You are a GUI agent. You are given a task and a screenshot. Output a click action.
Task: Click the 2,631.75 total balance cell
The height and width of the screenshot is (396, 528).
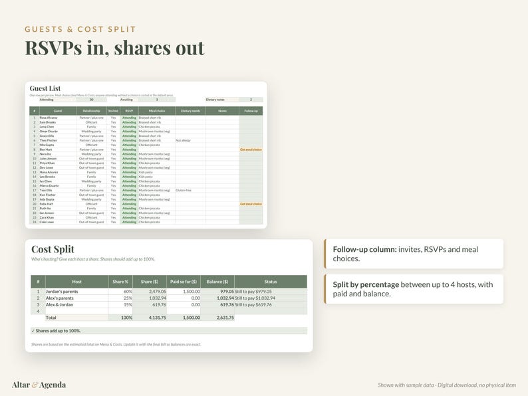point(217,318)
